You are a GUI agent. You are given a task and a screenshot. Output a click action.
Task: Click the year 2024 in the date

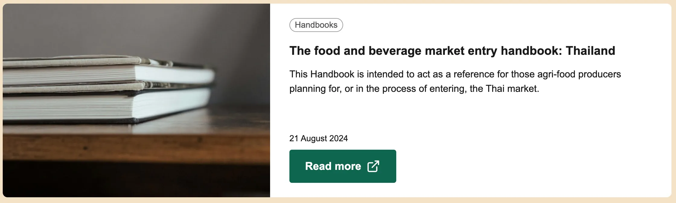pyautogui.click(x=338, y=138)
